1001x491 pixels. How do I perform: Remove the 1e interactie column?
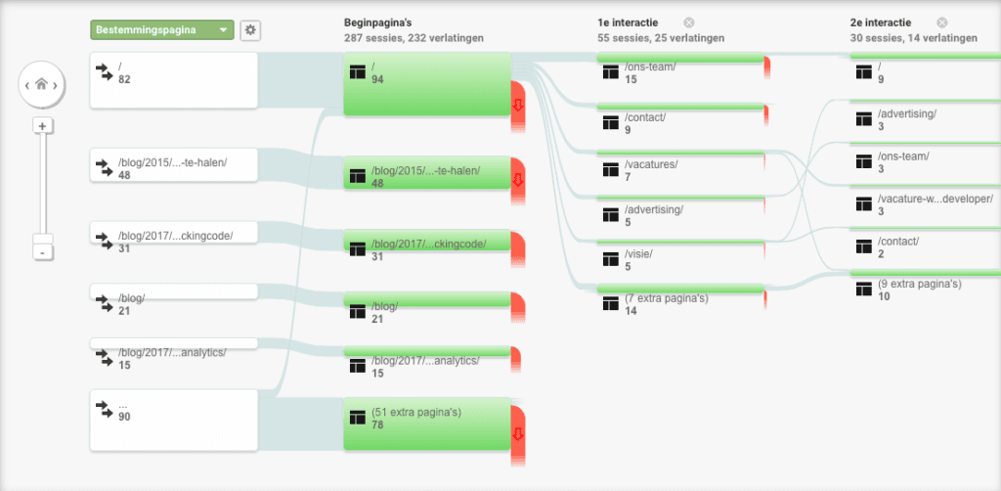coord(689,22)
